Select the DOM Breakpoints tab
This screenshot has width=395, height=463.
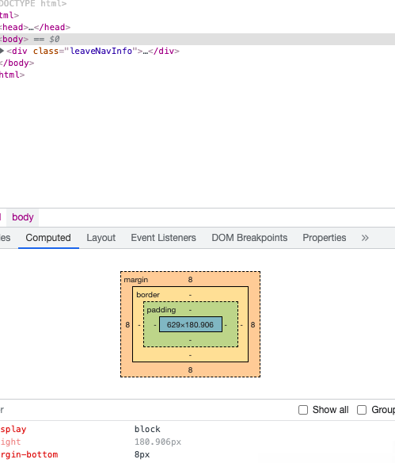[249, 238]
